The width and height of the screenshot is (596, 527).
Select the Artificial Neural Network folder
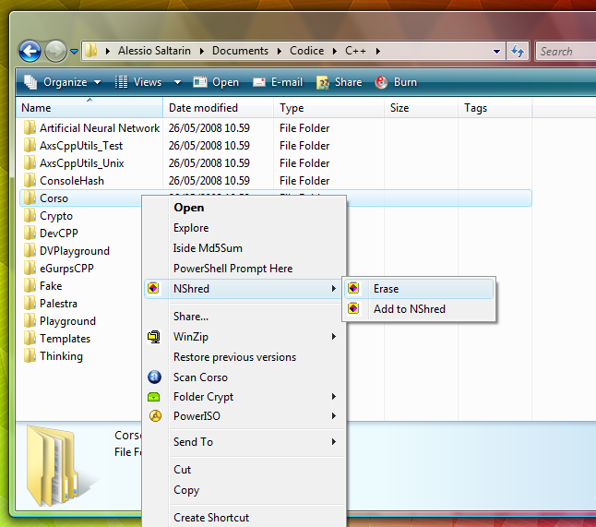[100, 128]
